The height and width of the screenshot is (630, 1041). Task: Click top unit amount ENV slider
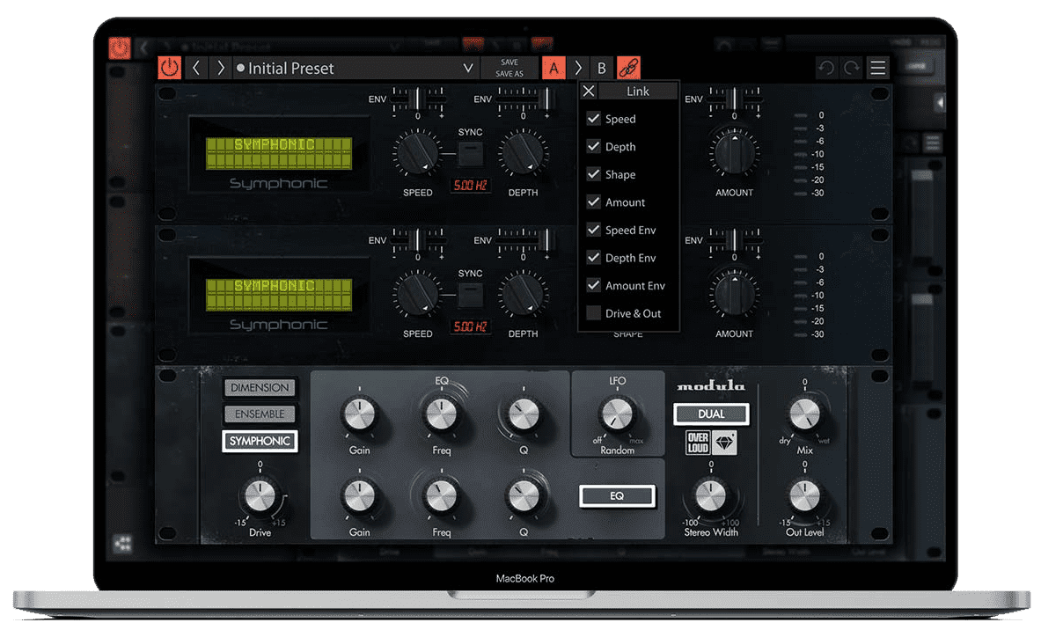point(734,99)
